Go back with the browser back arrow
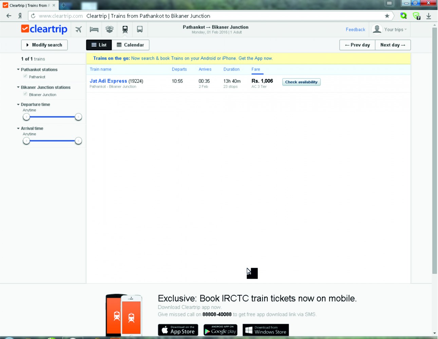The width and height of the screenshot is (438, 339). click(9, 16)
